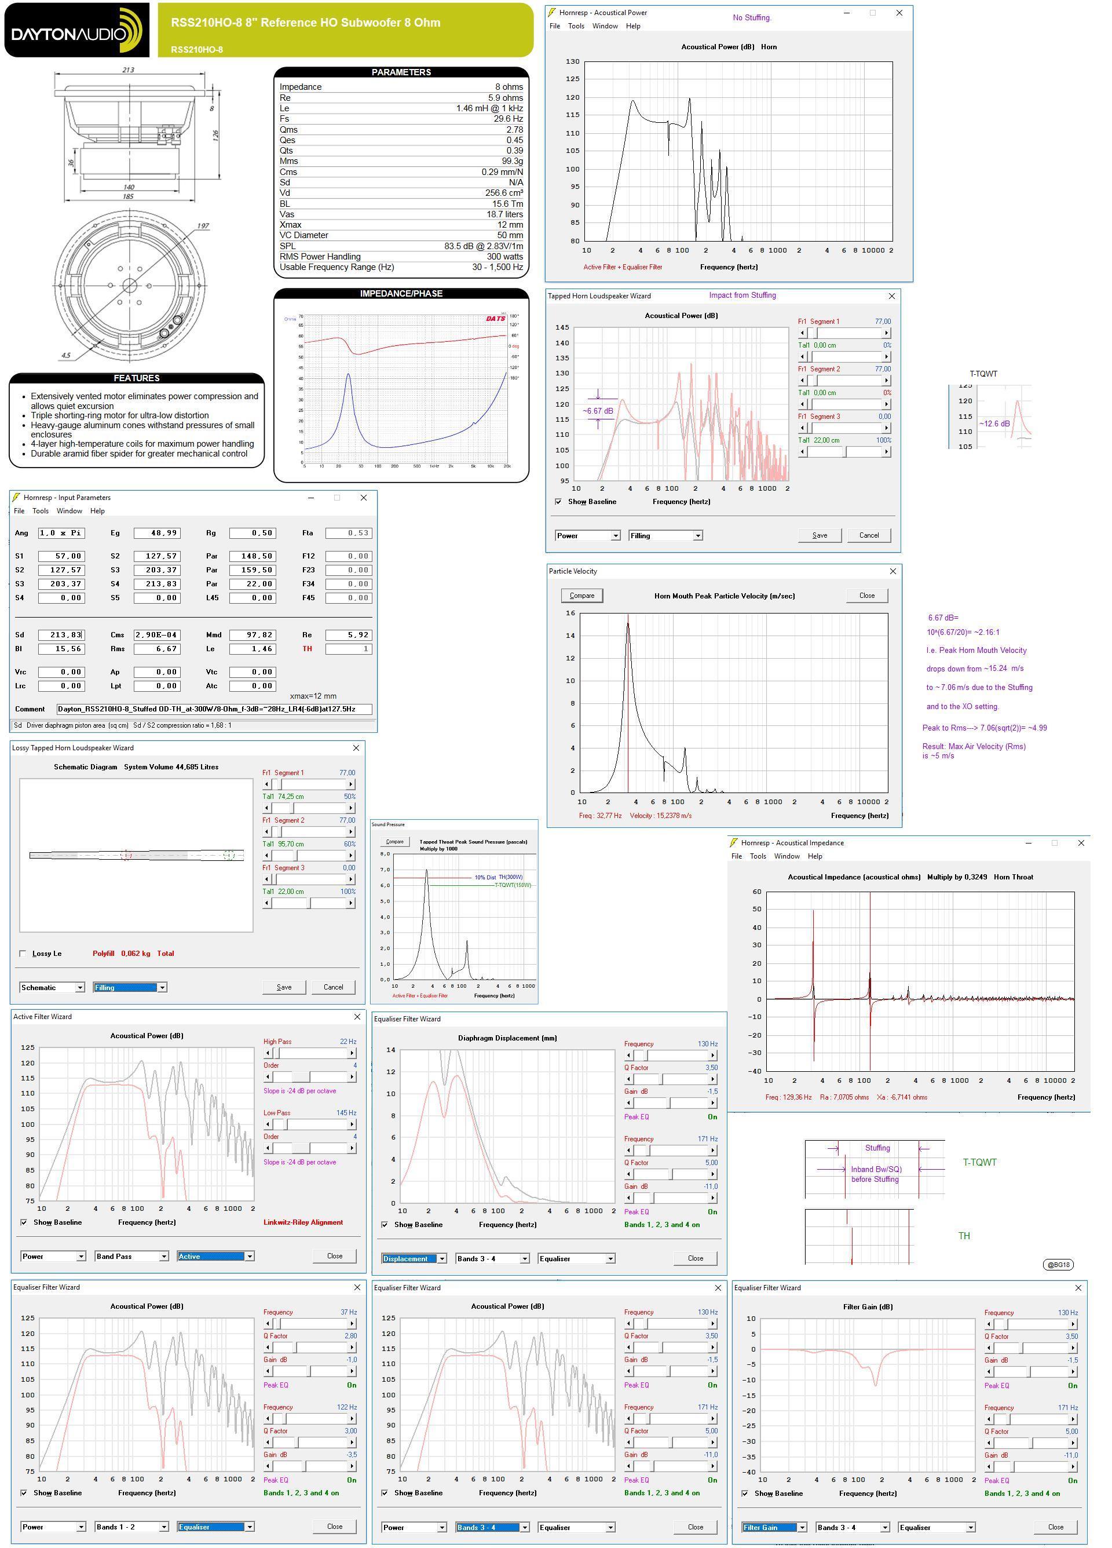Click right arrow of Q Factor 3,50 slider in Displacement wizard
The height and width of the screenshot is (1548, 1112).
(712, 1079)
